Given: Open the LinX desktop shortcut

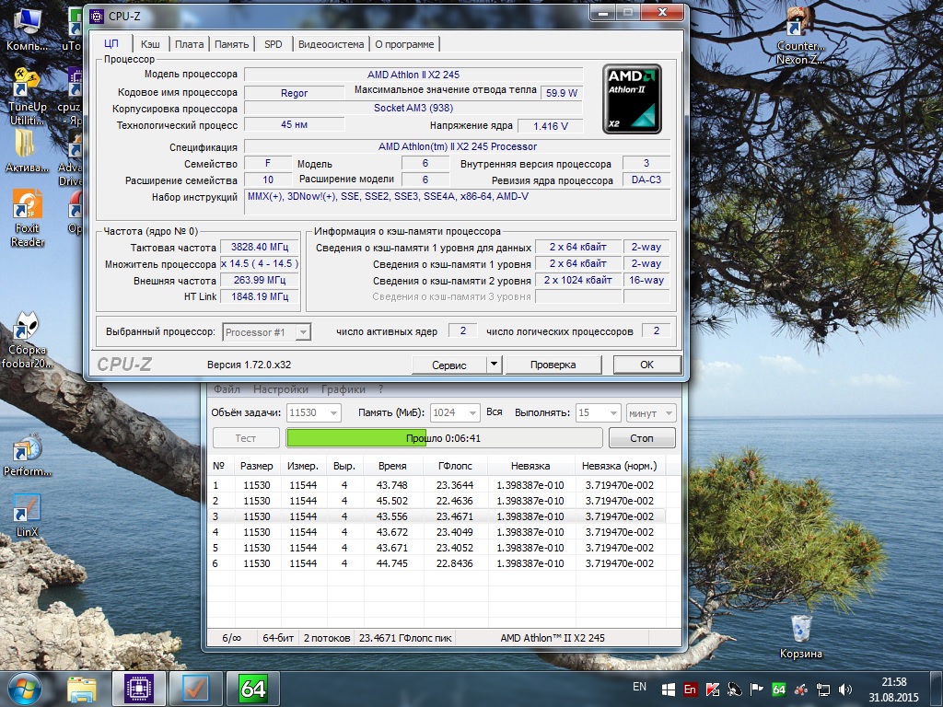Looking at the screenshot, I should (27, 516).
